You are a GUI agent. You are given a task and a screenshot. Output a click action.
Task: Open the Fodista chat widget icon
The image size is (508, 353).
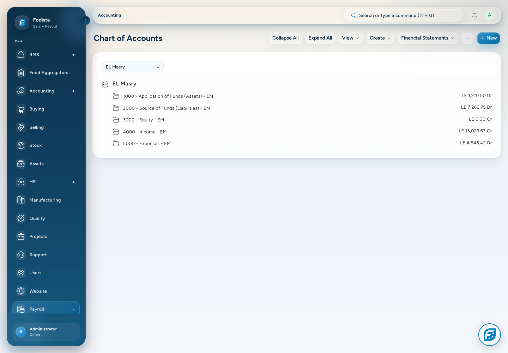490,335
